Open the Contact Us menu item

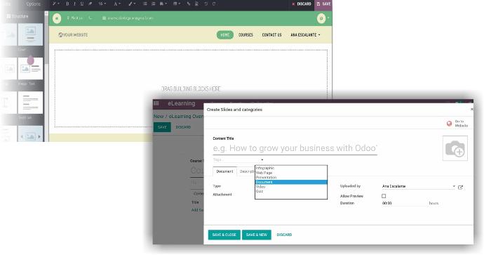(x=272, y=35)
